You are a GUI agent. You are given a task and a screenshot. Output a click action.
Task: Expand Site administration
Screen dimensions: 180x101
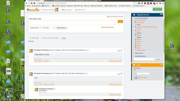pos(134,56)
